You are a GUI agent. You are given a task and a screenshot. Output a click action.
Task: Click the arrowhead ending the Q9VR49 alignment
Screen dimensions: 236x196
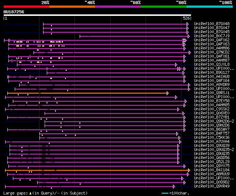[x=174, y=187]
